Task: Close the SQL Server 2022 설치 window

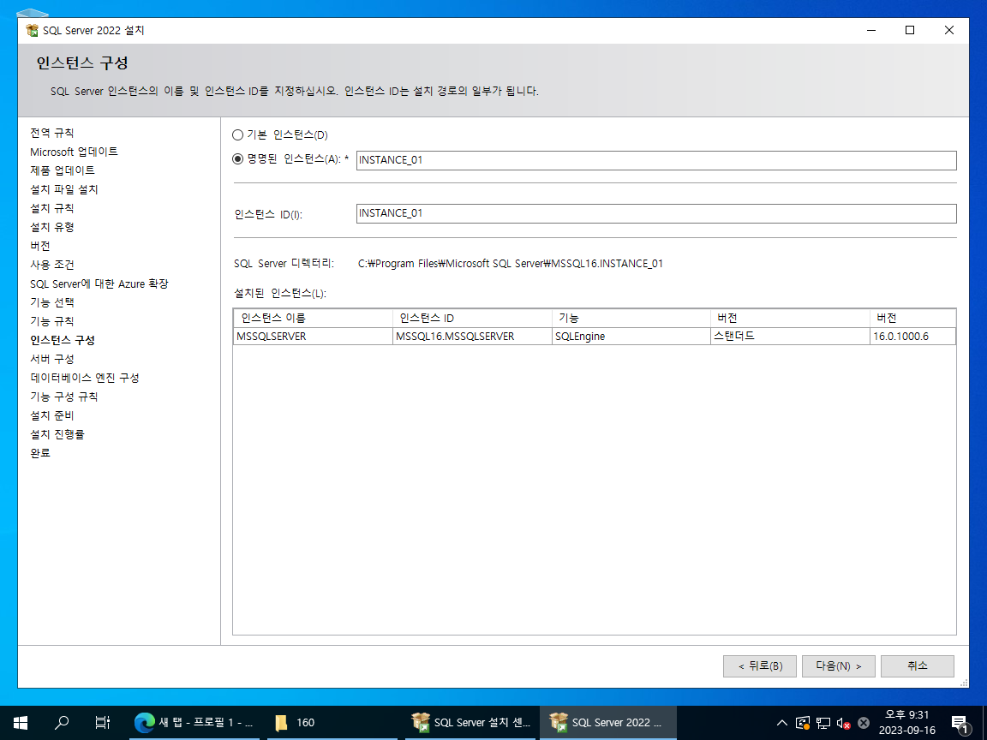Action: tap(949, 30)
